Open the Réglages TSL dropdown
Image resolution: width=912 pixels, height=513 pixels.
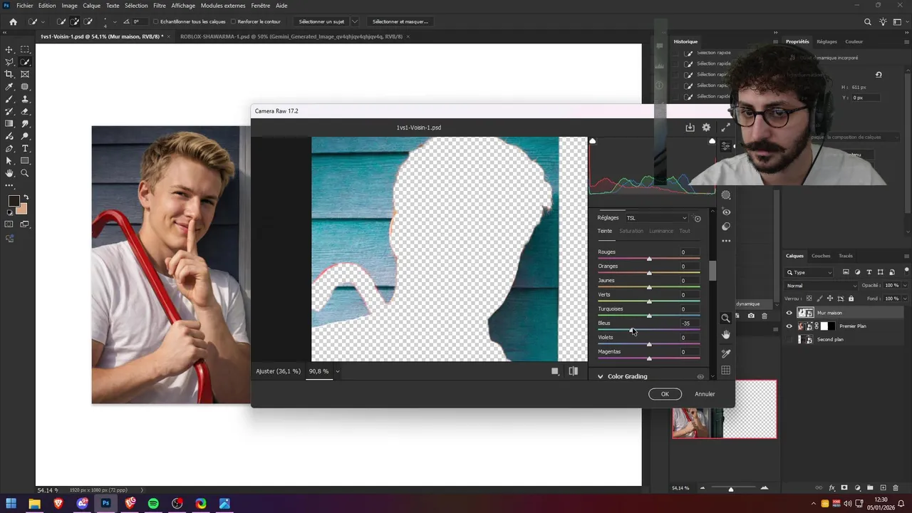(657, 218)
